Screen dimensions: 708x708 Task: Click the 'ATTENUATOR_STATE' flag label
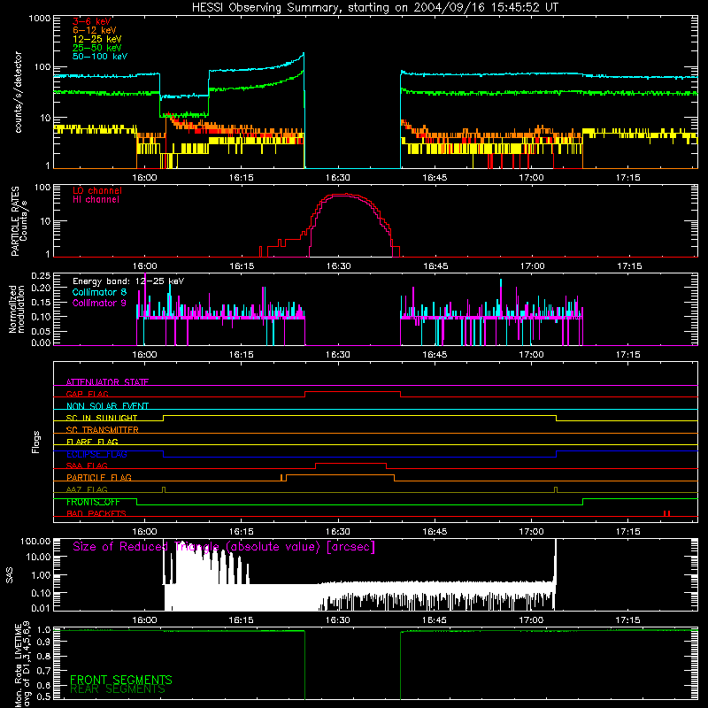point(107,382)
